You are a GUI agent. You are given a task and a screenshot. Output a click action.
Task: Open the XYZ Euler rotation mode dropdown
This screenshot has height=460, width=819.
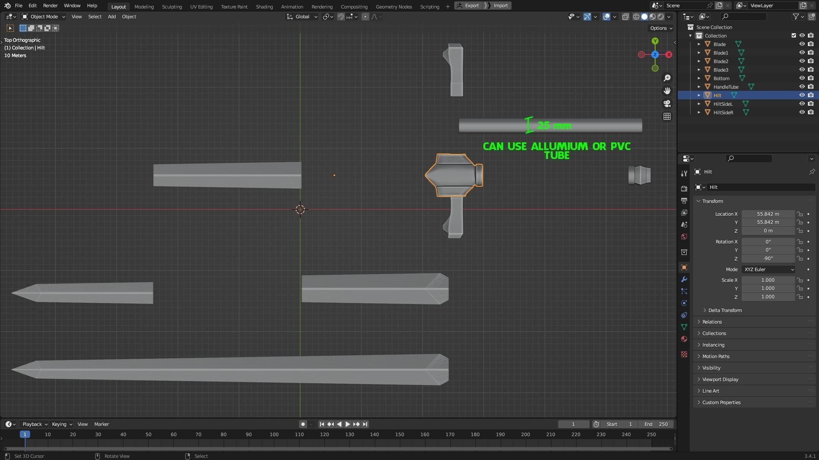click(x=768, y=269)
